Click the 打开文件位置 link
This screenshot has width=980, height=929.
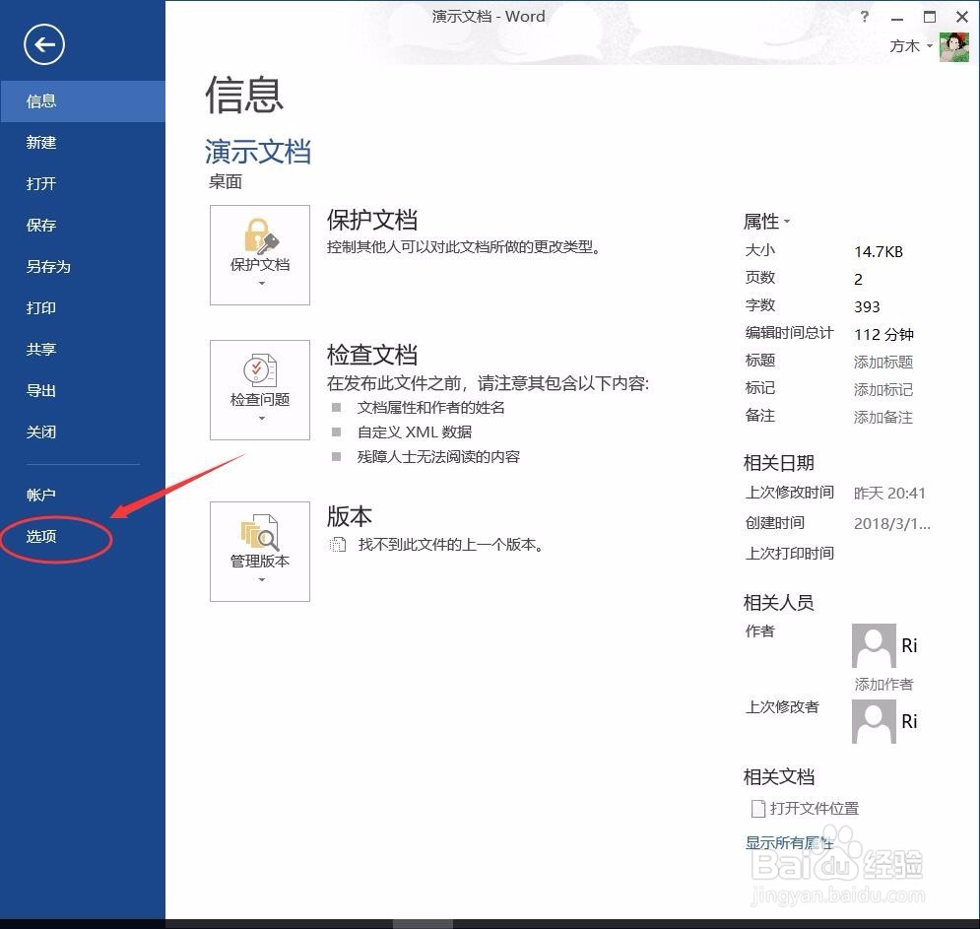pyautogui.click(x=814, y=809)
